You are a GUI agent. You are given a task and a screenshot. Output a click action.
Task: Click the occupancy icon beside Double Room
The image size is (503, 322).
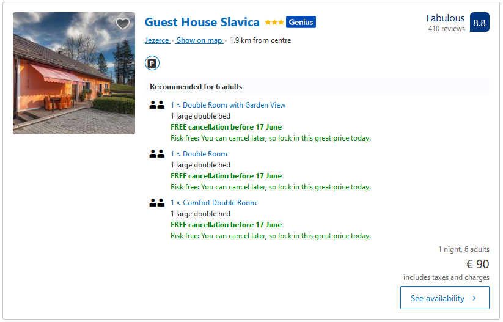click(x=157, y=154)
